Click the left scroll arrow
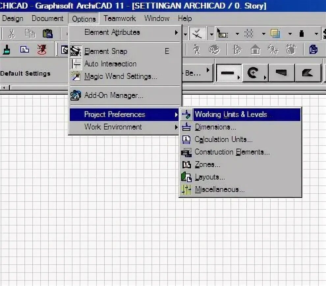This screenshot has width=326, height=286. click(x=4, y=87)
